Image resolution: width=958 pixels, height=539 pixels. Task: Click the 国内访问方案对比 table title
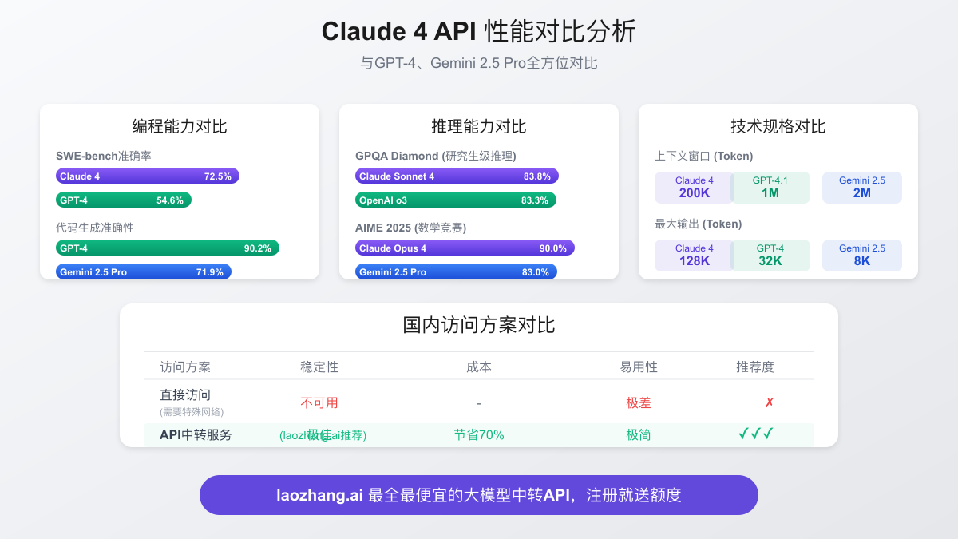pyautogui.click(x=479, y=326)
